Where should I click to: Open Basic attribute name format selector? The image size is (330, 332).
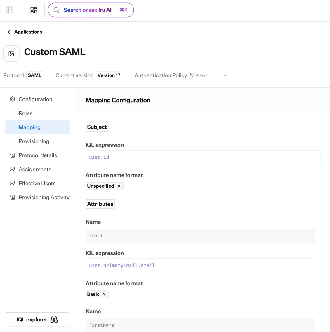pos(97,294)
